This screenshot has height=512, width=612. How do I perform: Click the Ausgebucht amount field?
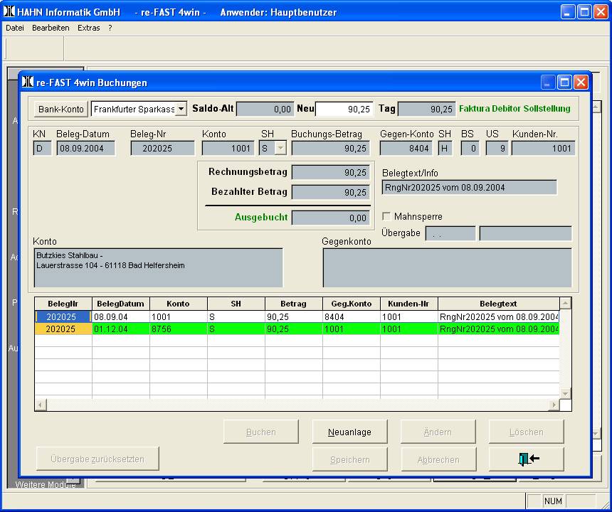tap(331, 218)
